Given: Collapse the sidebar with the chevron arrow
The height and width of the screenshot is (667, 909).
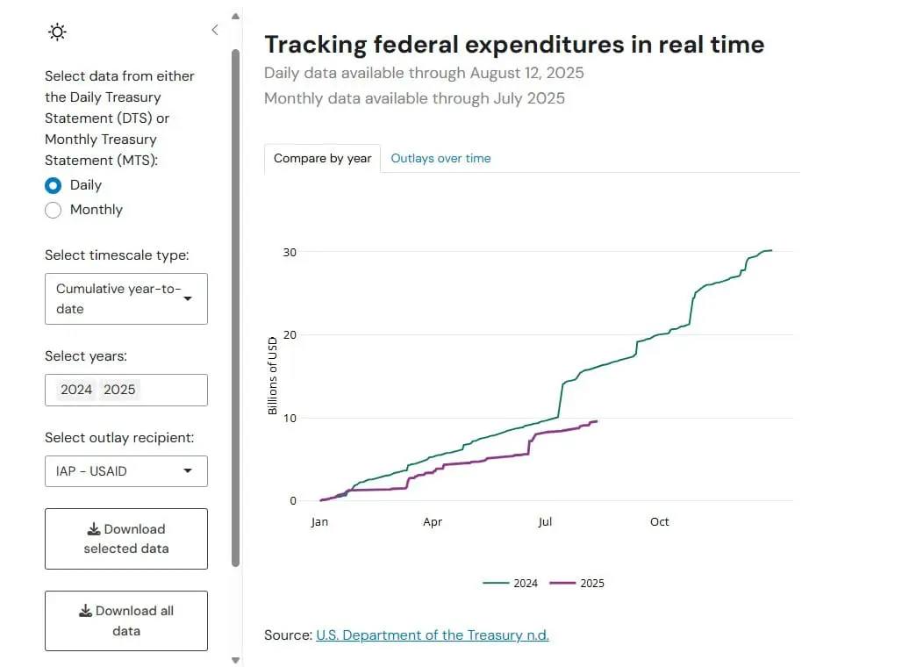Looking at the screenshot, I should point(215,30).
